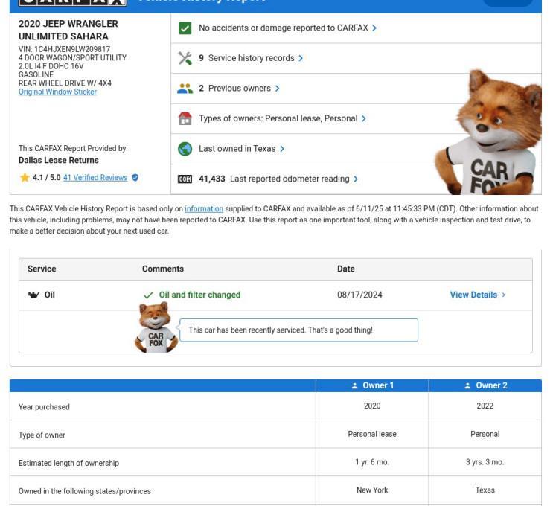Click the VIN 1C4HJXEN9LW209817 text
The height and width of the screenshot is (506, 553).
tap(64, 49)
